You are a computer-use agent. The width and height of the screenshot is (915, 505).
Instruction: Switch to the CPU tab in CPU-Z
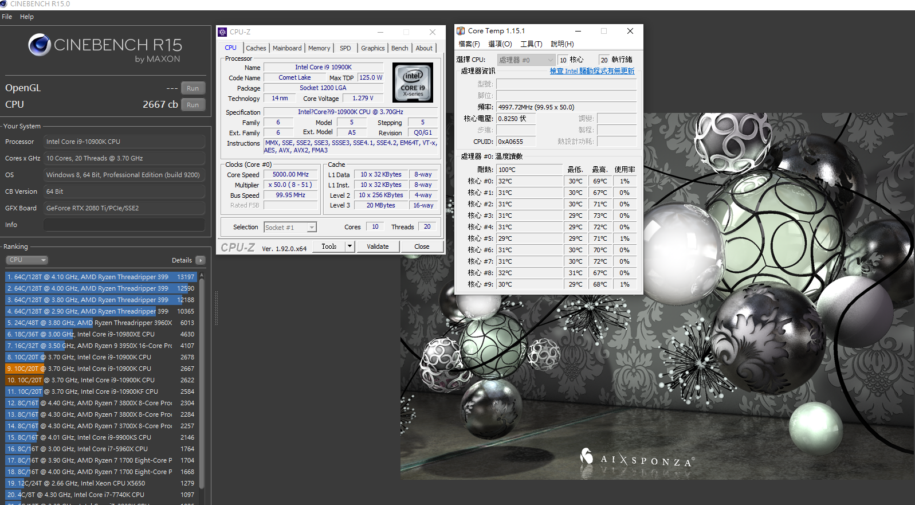[231, 48]
